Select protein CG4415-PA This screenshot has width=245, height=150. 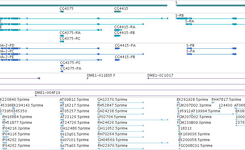coord(125,45)
